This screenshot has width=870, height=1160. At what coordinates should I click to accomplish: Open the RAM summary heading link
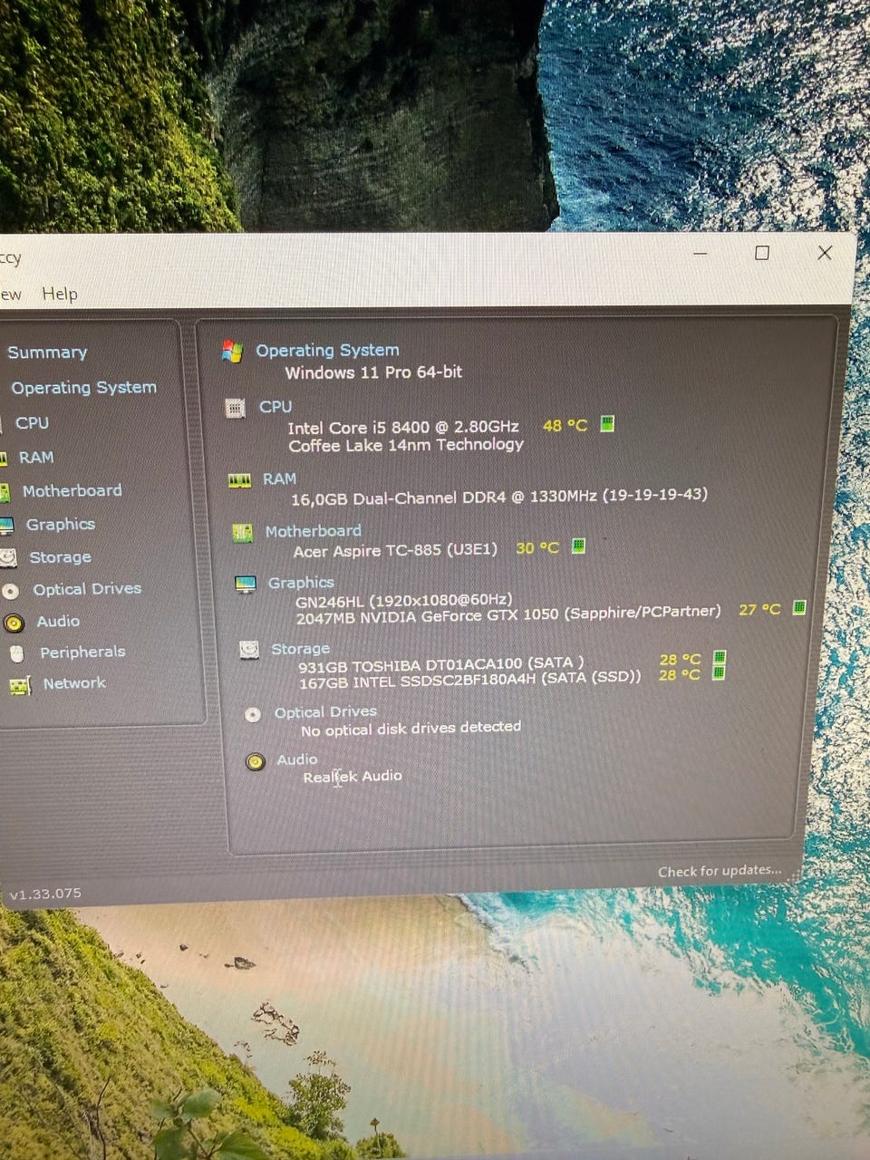point(280,478)
